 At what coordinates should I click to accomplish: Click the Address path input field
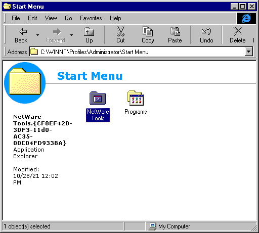click(137, 52)
